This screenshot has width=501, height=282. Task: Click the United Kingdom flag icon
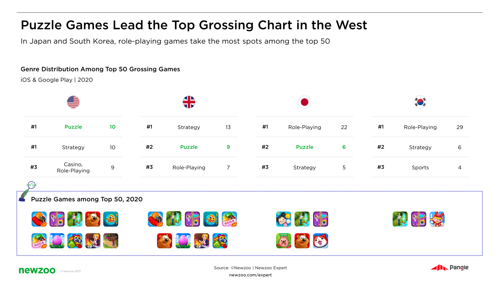tap(189, 102)
